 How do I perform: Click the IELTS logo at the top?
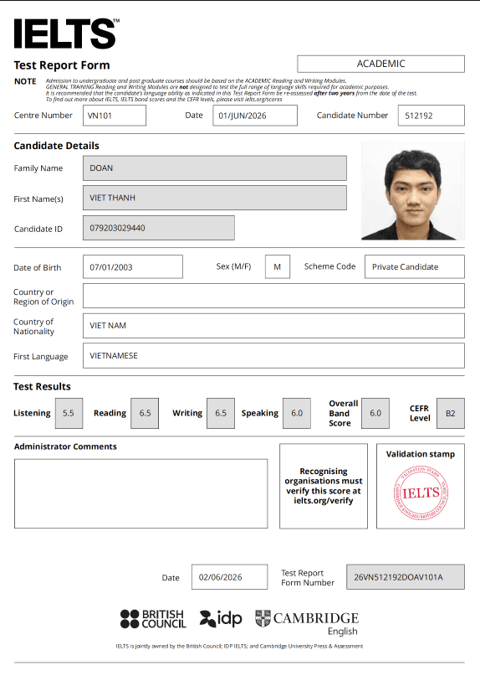pyautogui.click(x=66, y=34)
